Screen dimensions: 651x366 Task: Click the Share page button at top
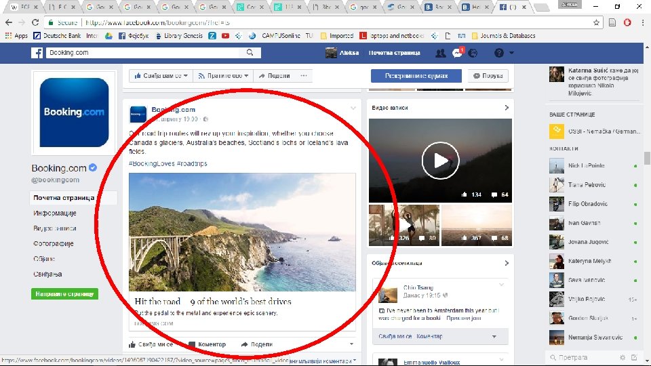(x=274, y=75)
